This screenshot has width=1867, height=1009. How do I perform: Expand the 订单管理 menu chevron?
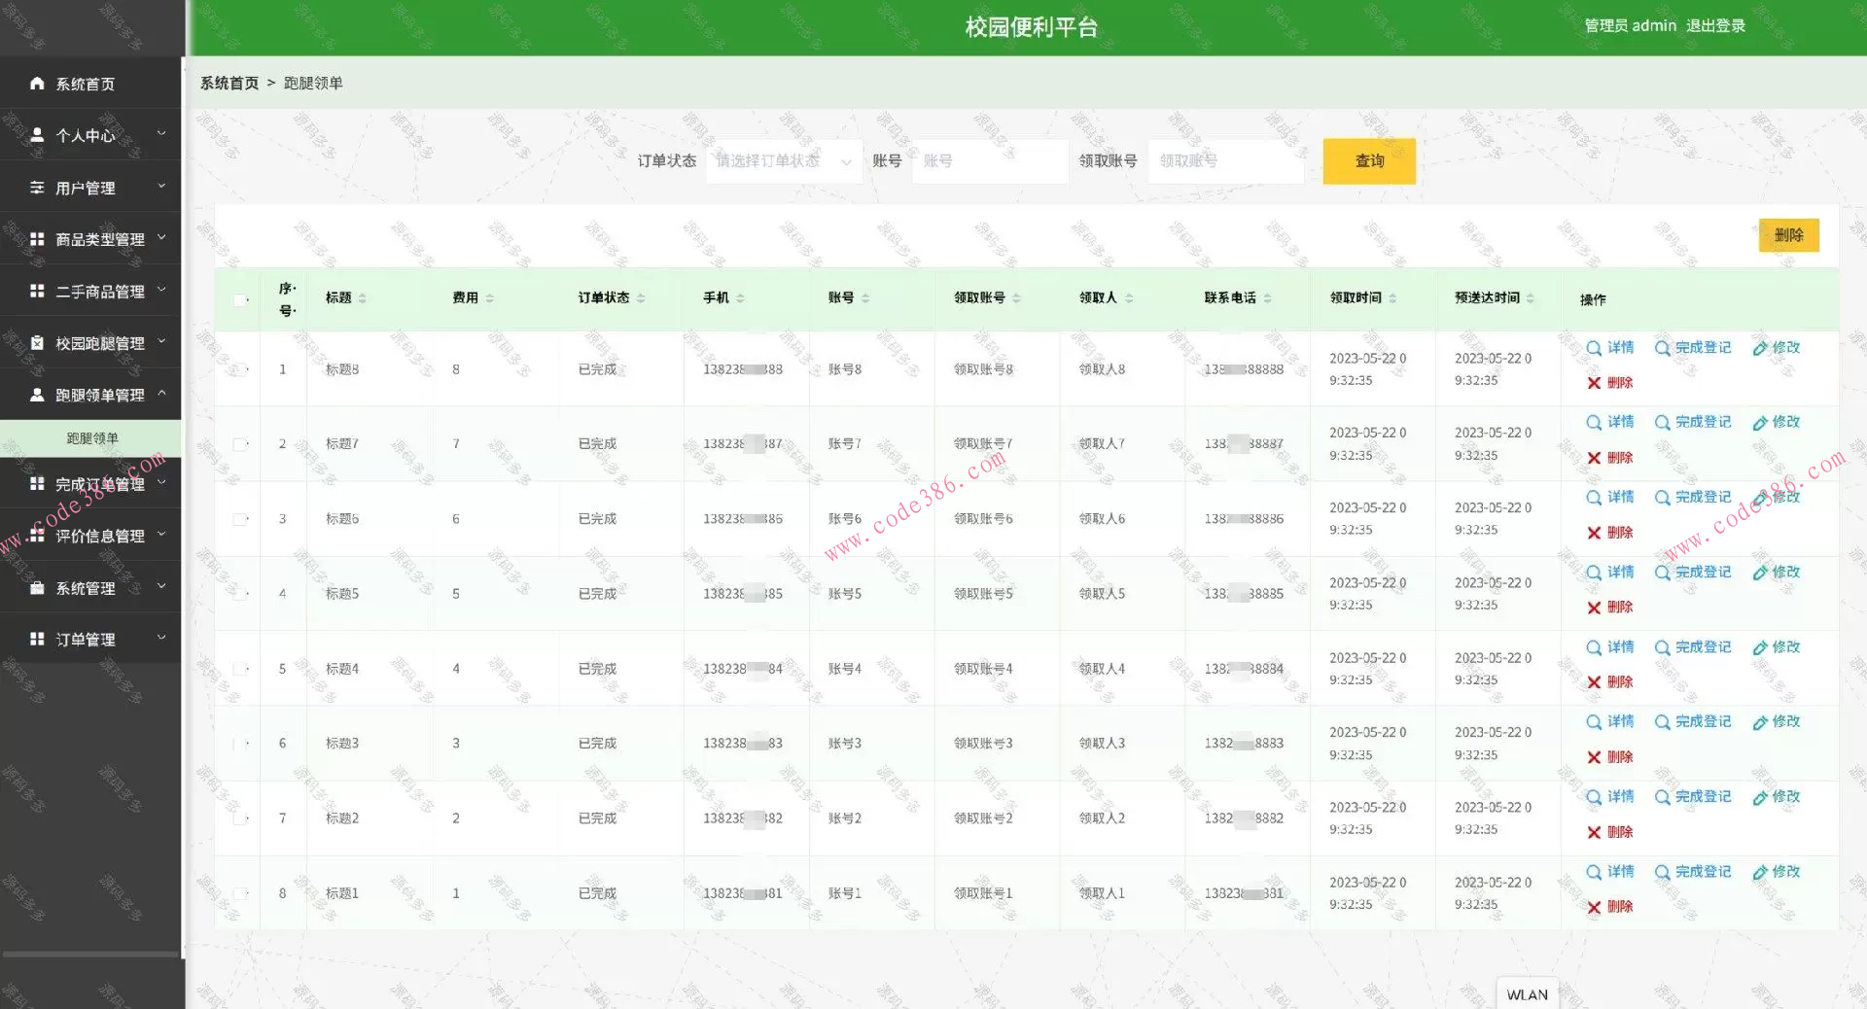point(161,638)
